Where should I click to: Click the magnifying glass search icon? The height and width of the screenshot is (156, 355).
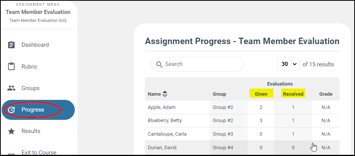click(x=159, y=64)
